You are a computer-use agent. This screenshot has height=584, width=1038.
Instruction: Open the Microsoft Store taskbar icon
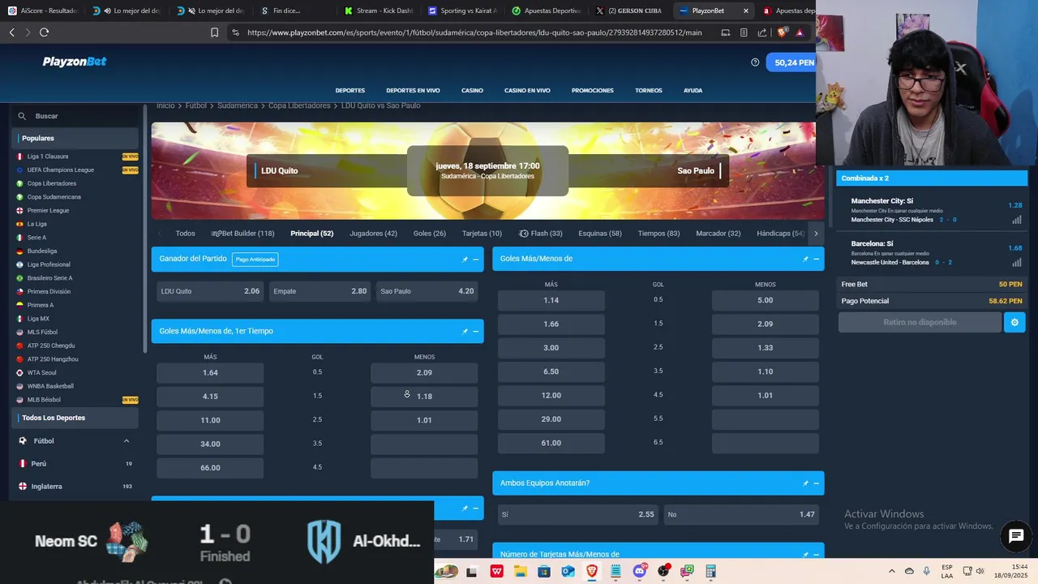point(543,571)
